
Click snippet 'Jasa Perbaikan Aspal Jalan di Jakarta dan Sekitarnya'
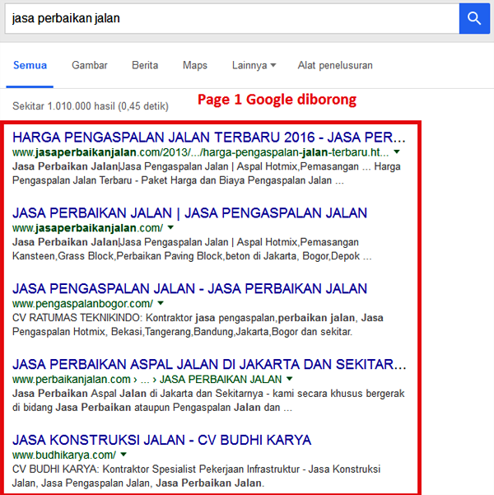point(137,394)
